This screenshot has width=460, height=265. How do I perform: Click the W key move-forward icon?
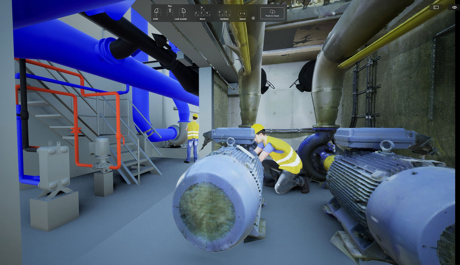coord(202,9)
